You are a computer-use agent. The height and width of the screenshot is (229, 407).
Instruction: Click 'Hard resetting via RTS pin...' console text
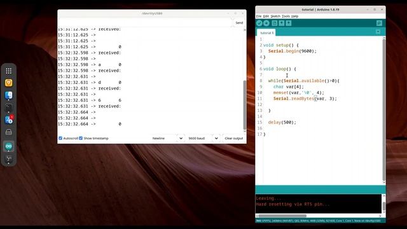(x=293, y=204)
